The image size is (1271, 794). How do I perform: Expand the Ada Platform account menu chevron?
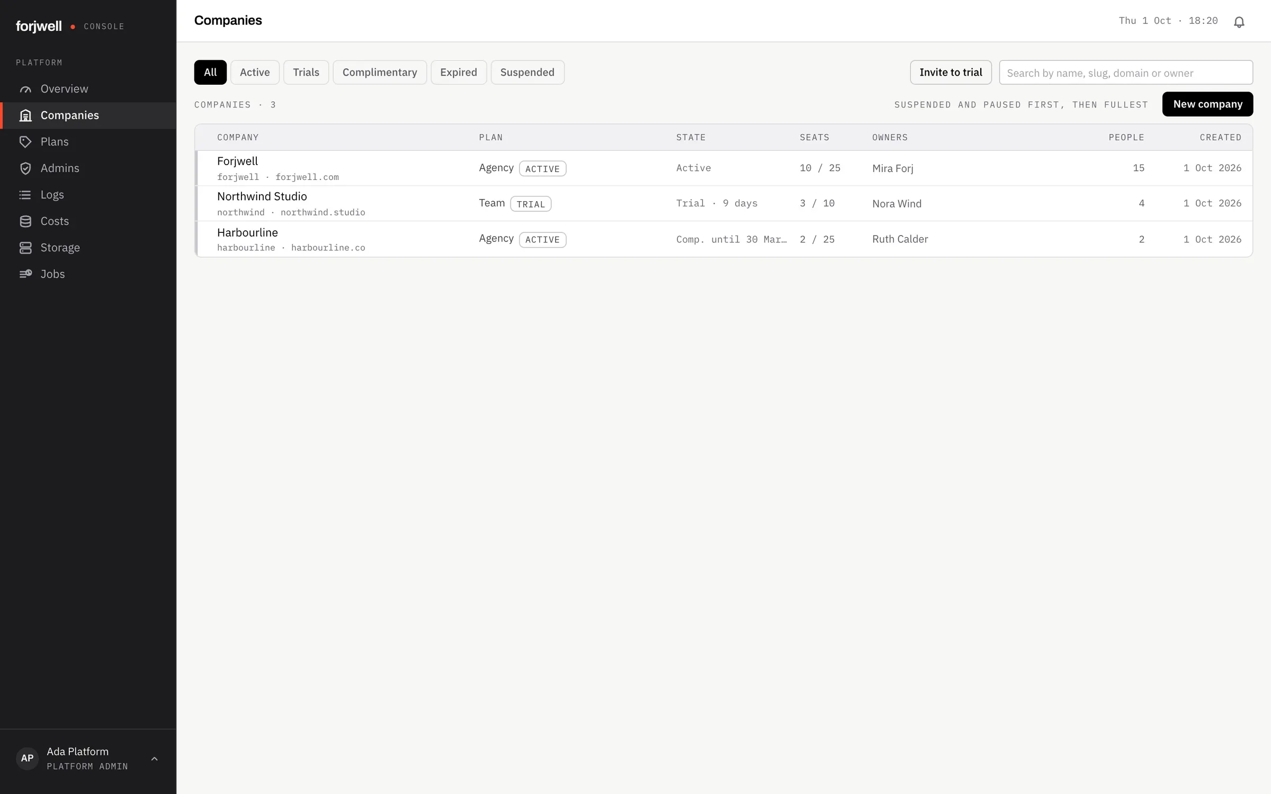click(x=155, y=759)
